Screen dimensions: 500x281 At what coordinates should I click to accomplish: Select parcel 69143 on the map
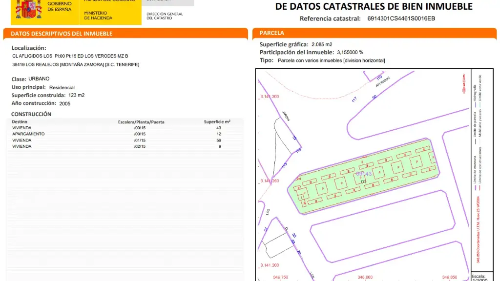[x=365, y=173]
